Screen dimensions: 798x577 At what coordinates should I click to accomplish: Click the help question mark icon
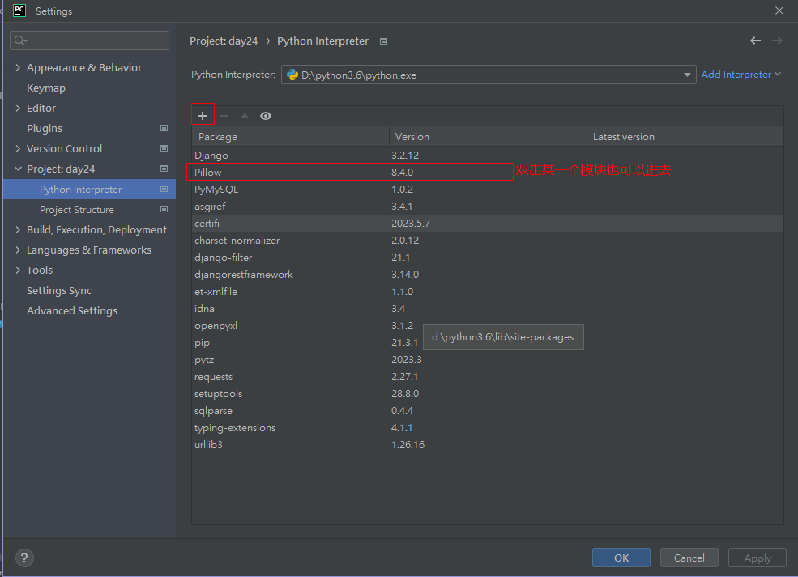[x=24, y=558]
